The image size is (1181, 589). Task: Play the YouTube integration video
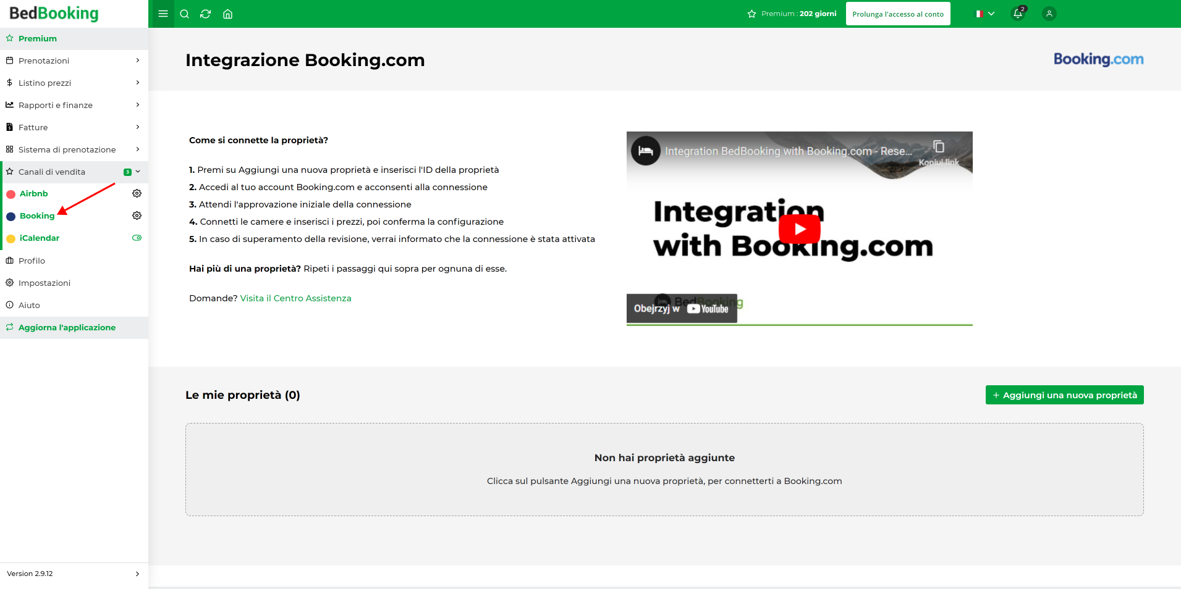click(800, 229)
